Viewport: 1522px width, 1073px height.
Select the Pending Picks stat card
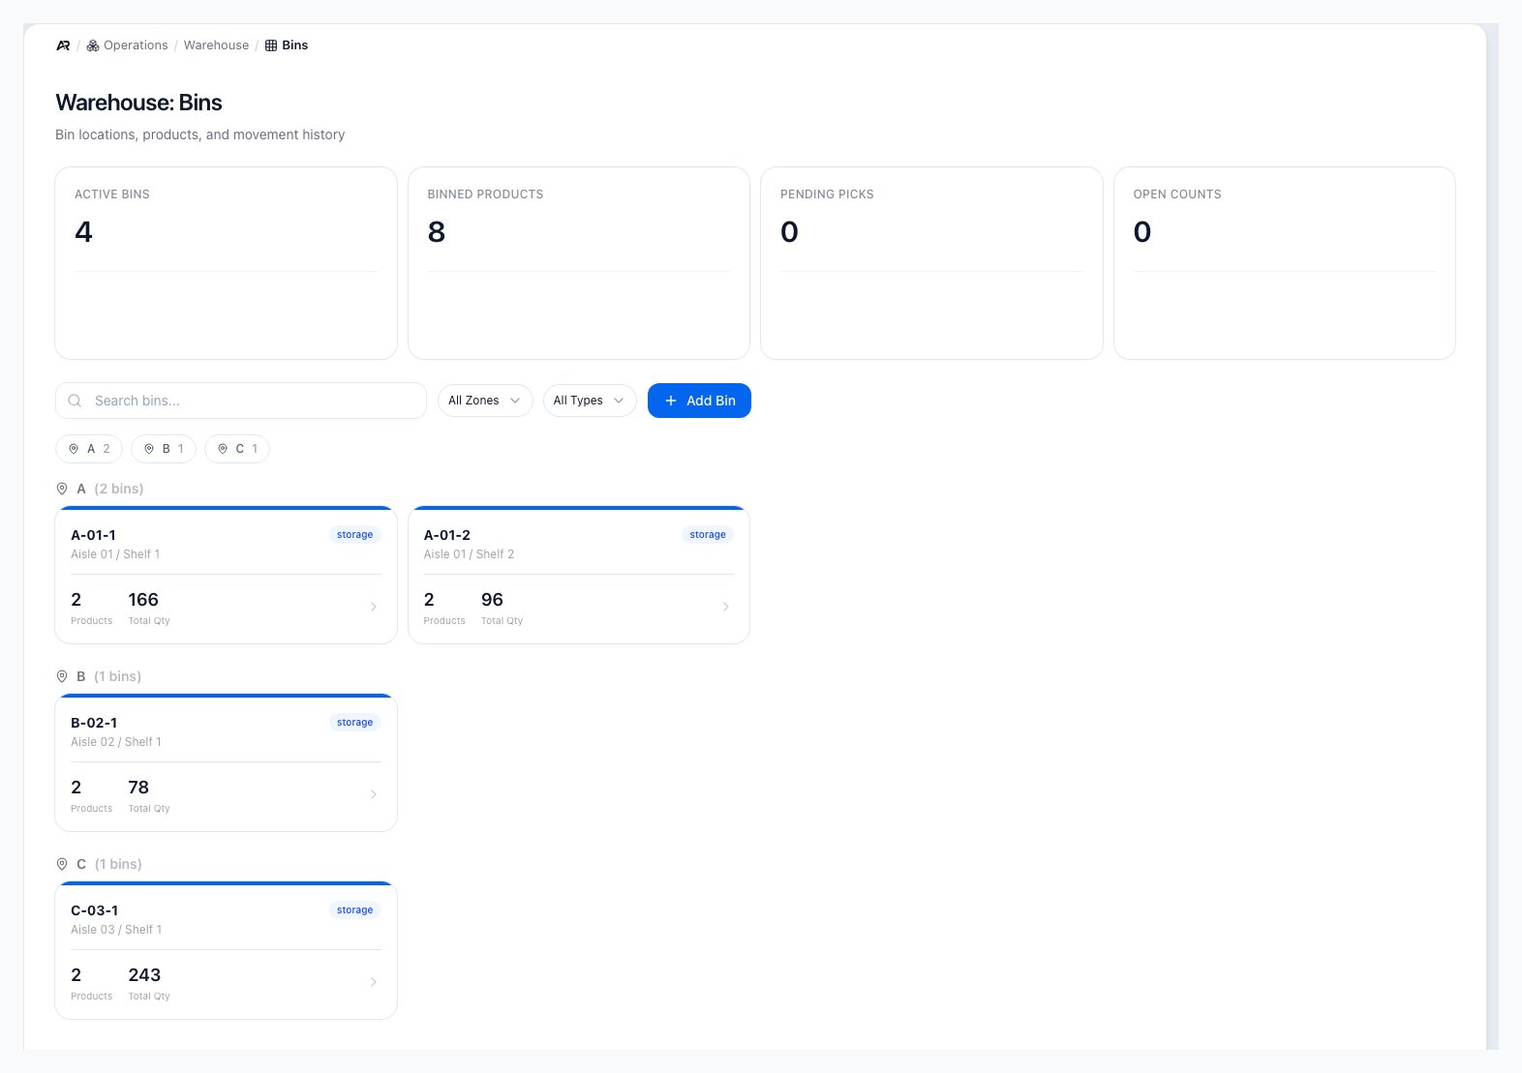point(931,263)
